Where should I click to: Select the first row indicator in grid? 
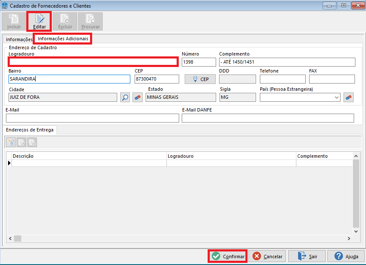(9, 163)
